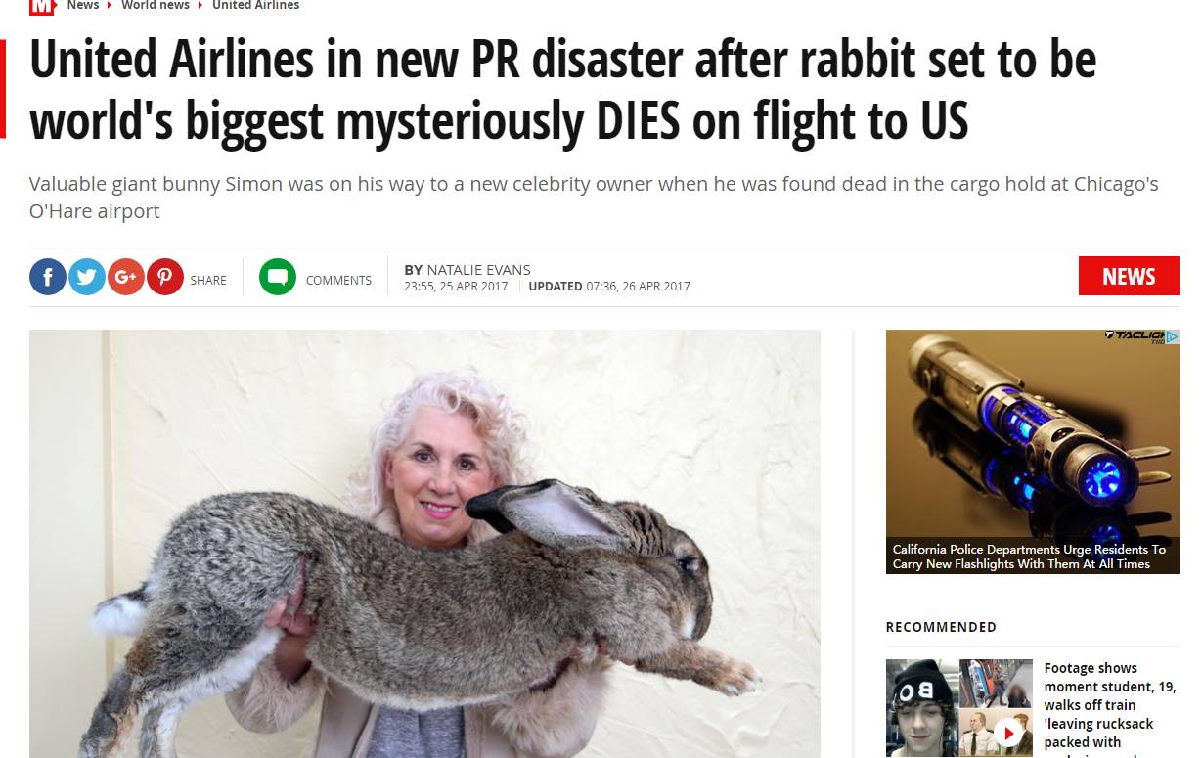Pin the article with Pinterest icon
This screenshot has height=758, width=1202.
[165, 277]
